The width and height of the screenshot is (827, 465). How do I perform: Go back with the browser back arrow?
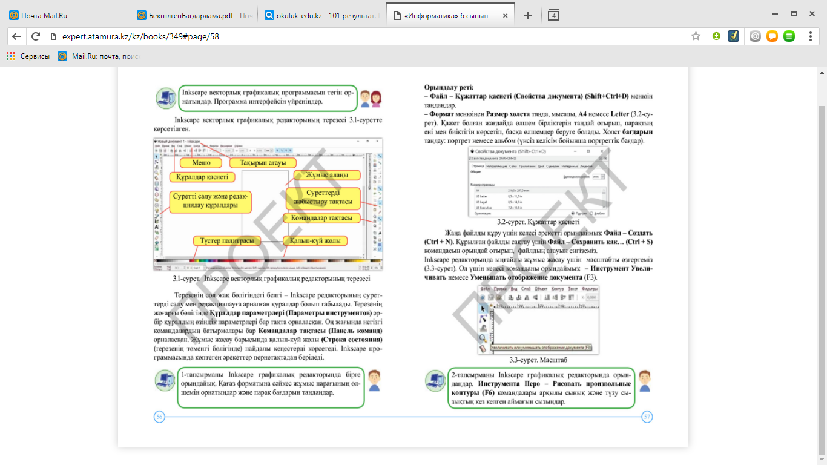click(x=16, y=36)
